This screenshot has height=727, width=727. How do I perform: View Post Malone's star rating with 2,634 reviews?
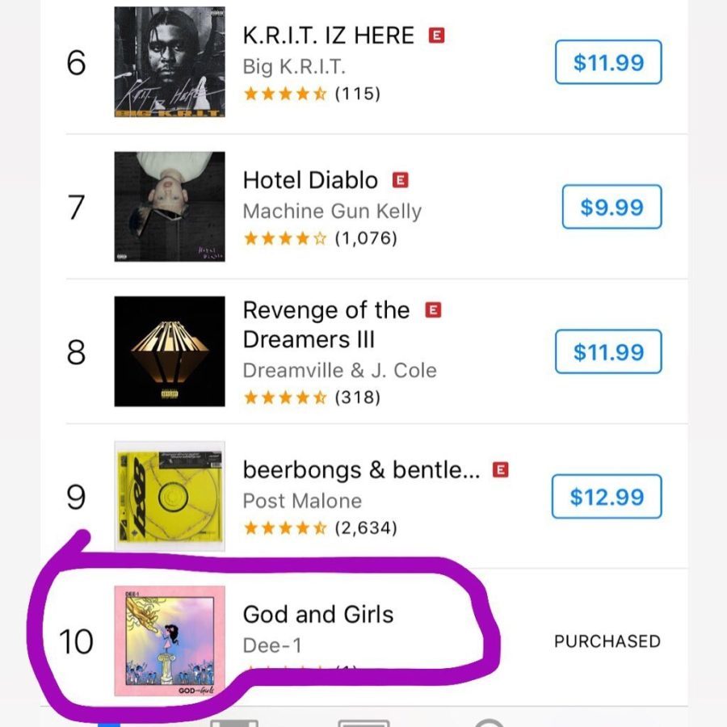tap(320, 527)
